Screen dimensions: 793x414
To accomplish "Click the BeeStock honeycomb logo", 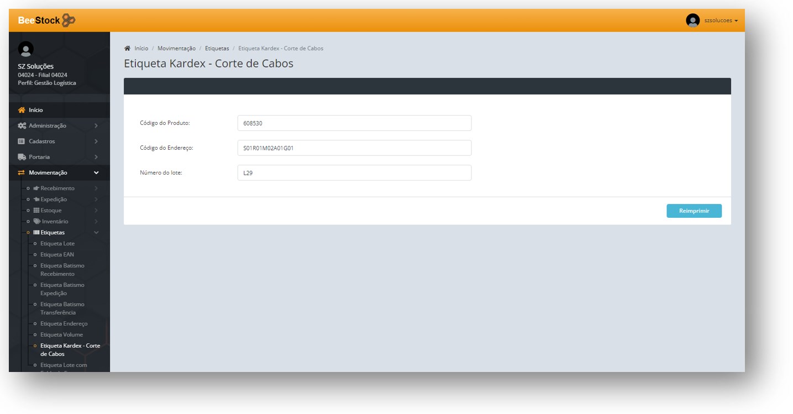I will coord(69,20).
